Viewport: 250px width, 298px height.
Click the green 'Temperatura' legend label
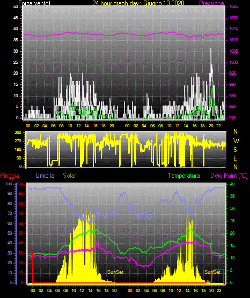click(x=184, y=176)
